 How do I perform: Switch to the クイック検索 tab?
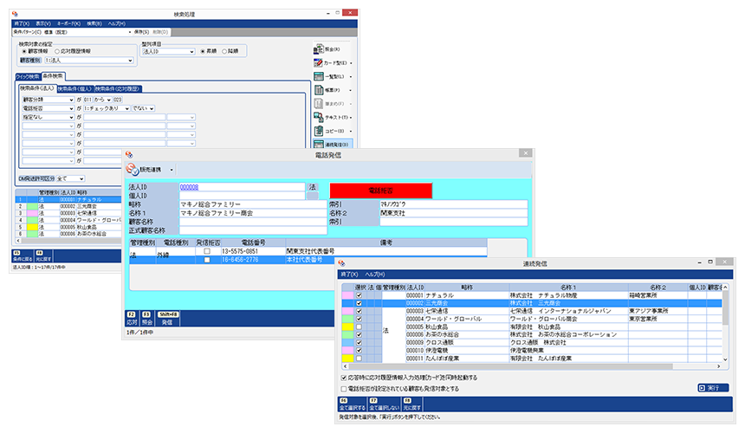pyautogui.click(x=29, y=76)
